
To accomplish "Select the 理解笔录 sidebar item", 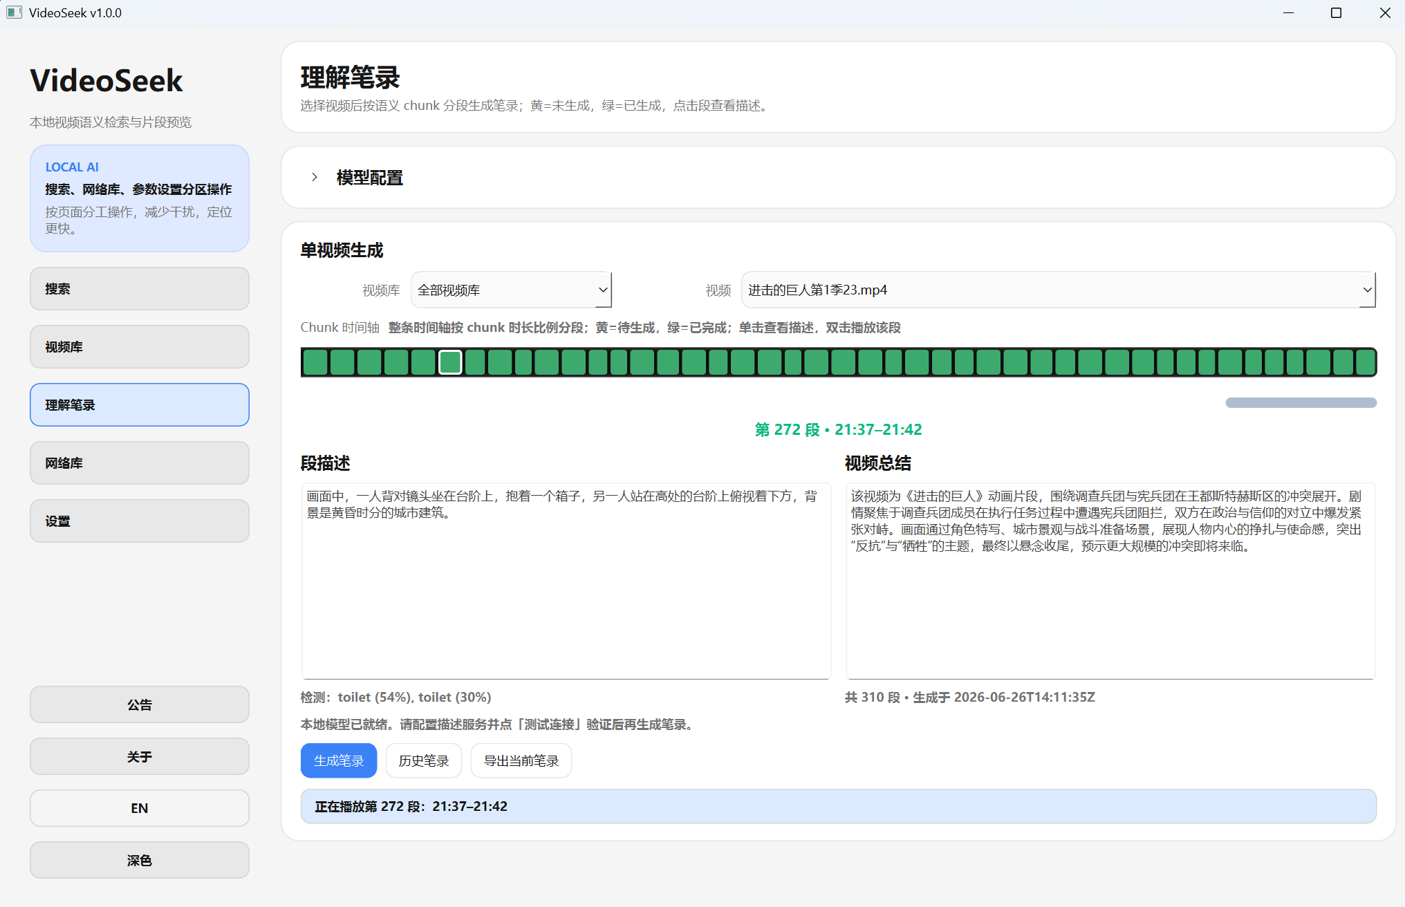I will click(140, 404).
